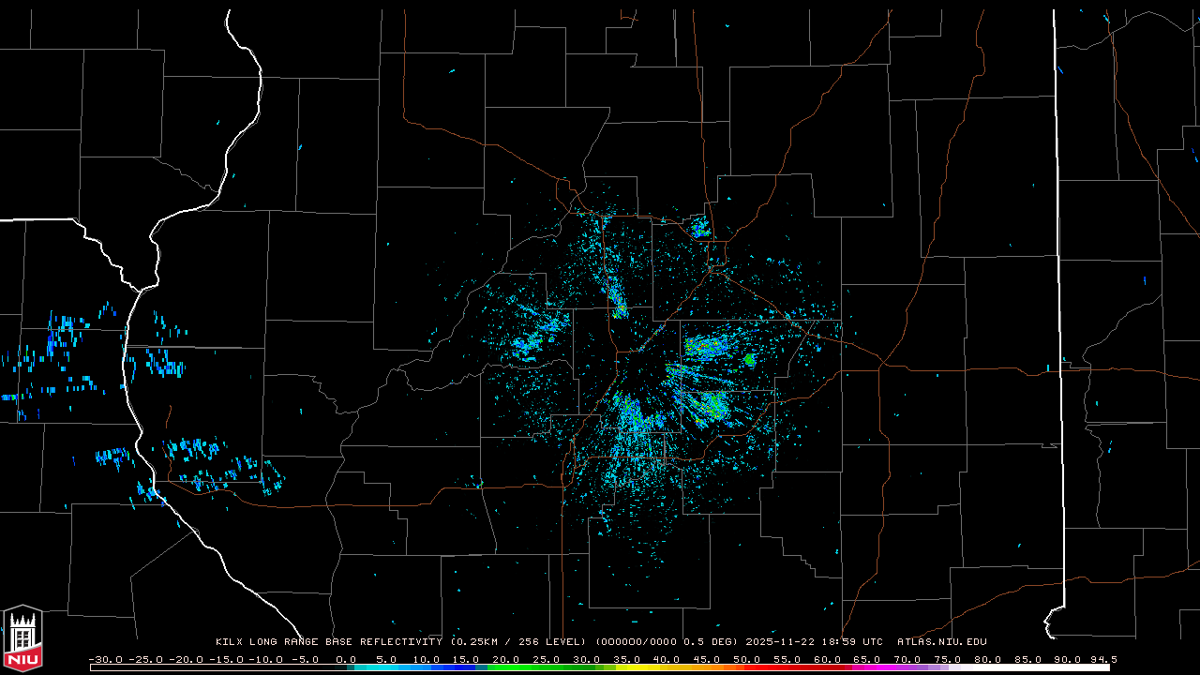Click the small round green echo east of radar
1200x675 pixels.
point(749,359)
